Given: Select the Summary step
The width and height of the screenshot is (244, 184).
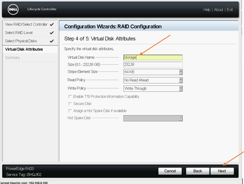Looking at the screenshot, I should pos(30,58).
